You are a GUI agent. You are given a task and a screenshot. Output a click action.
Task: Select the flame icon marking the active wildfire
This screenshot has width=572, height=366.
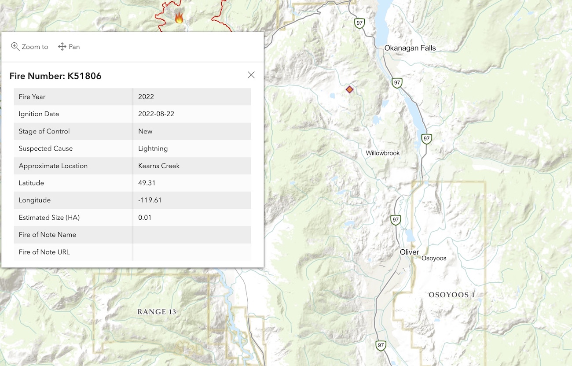(180, 17)
